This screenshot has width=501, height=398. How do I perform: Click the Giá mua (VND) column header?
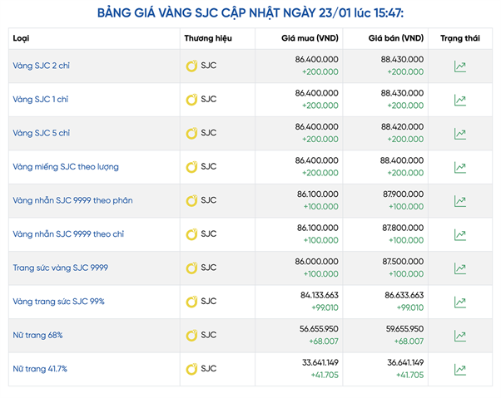[x=309, y=38]
